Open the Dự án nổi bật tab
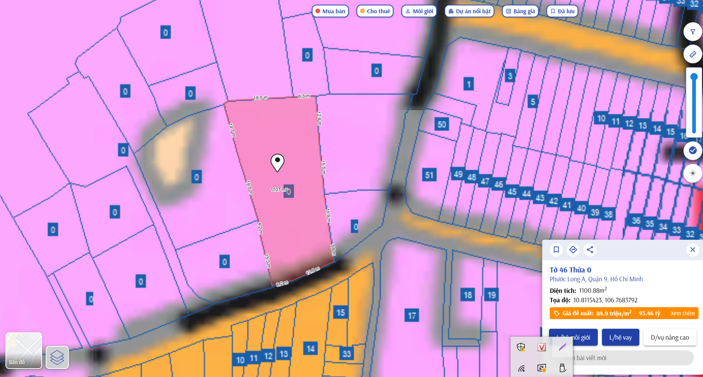Image resolution: width=703 pixels, height=377 pixels. 469,11
